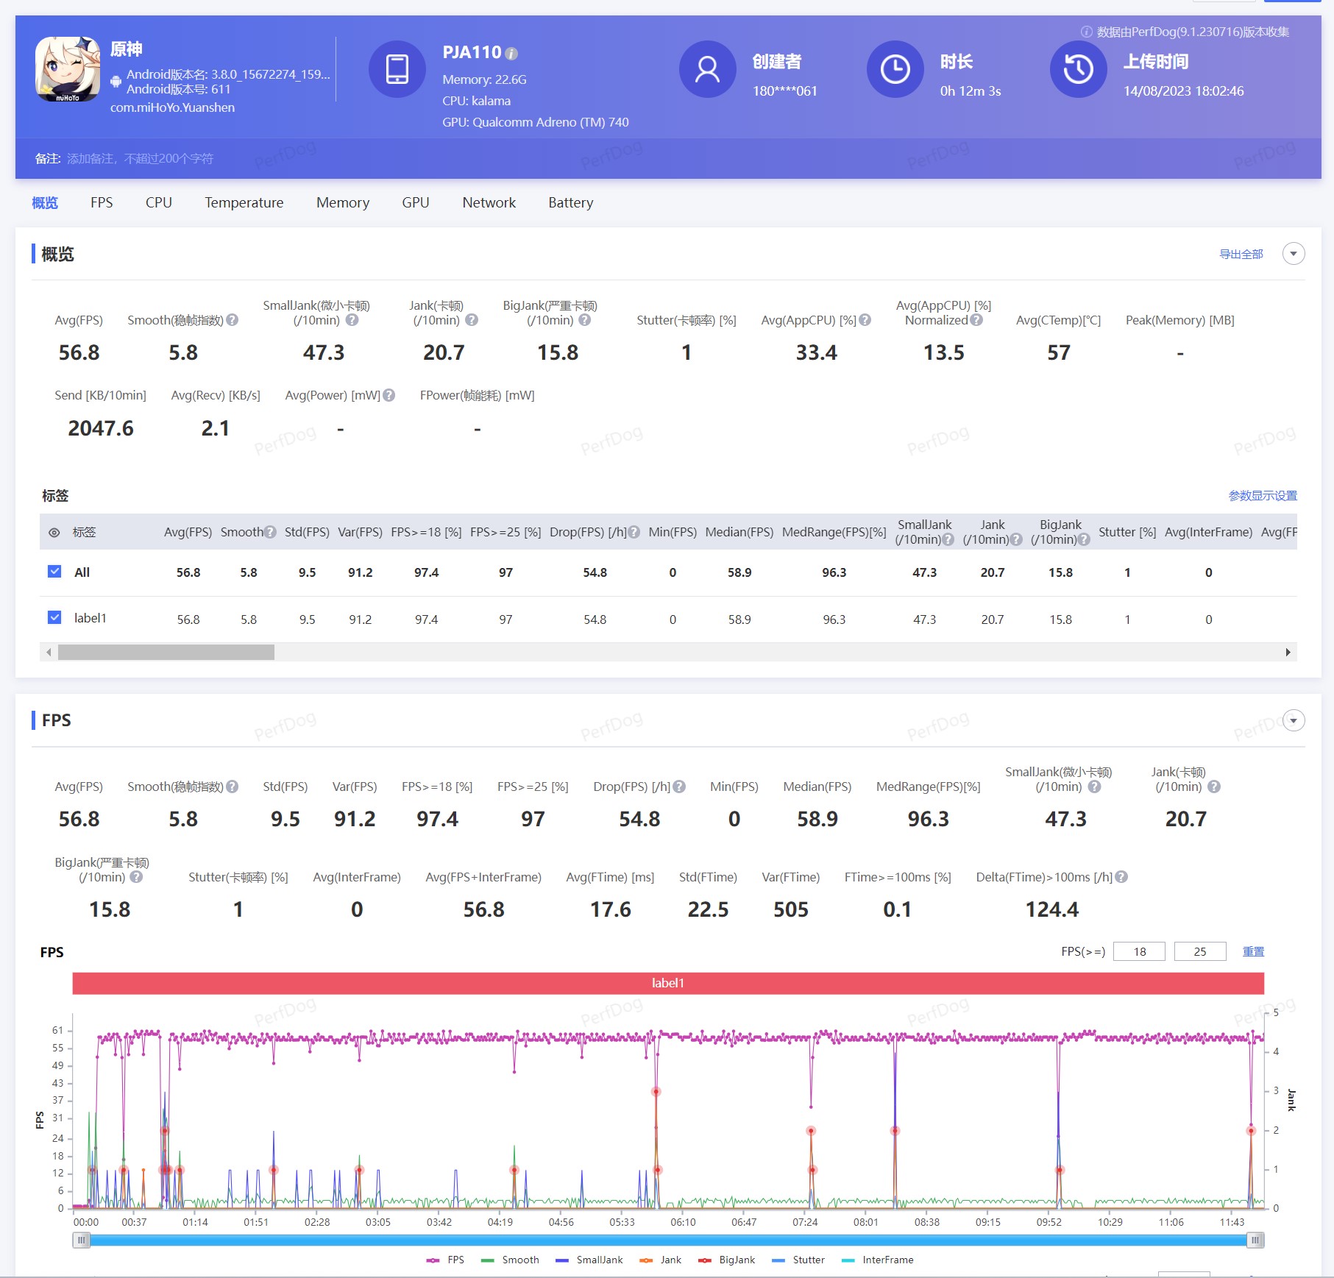Click the table scroll right arrow
Image resolution: width=1334 pixels, height=1278 pixels.
pos(1288,652)
